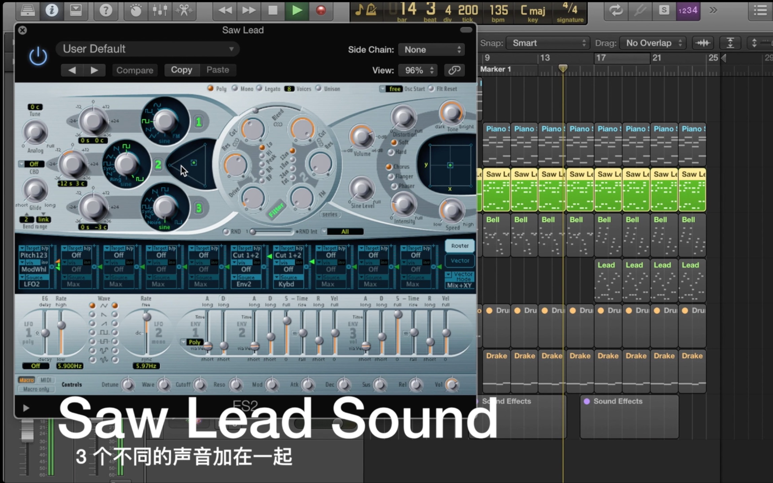Select the Chorus effect icon in ES2
The height and width of the screenshot is (483, 773).
390,166
